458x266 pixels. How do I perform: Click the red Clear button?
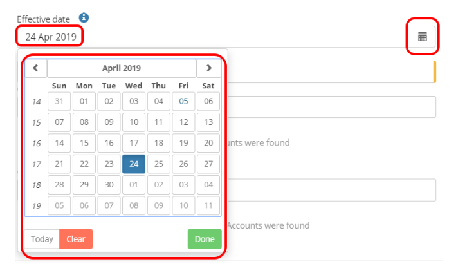(x=76, y=239)
